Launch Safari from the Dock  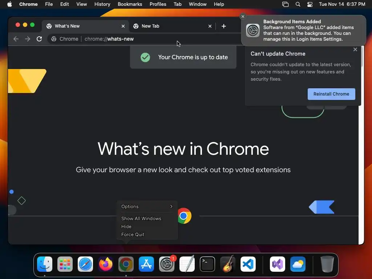[x=85, y=264]
